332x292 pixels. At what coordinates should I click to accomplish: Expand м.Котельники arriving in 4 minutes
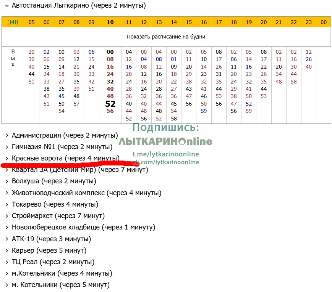pyautogui.click(x=62, y=273)
